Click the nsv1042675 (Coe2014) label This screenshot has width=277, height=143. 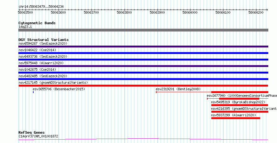point(37,69)
